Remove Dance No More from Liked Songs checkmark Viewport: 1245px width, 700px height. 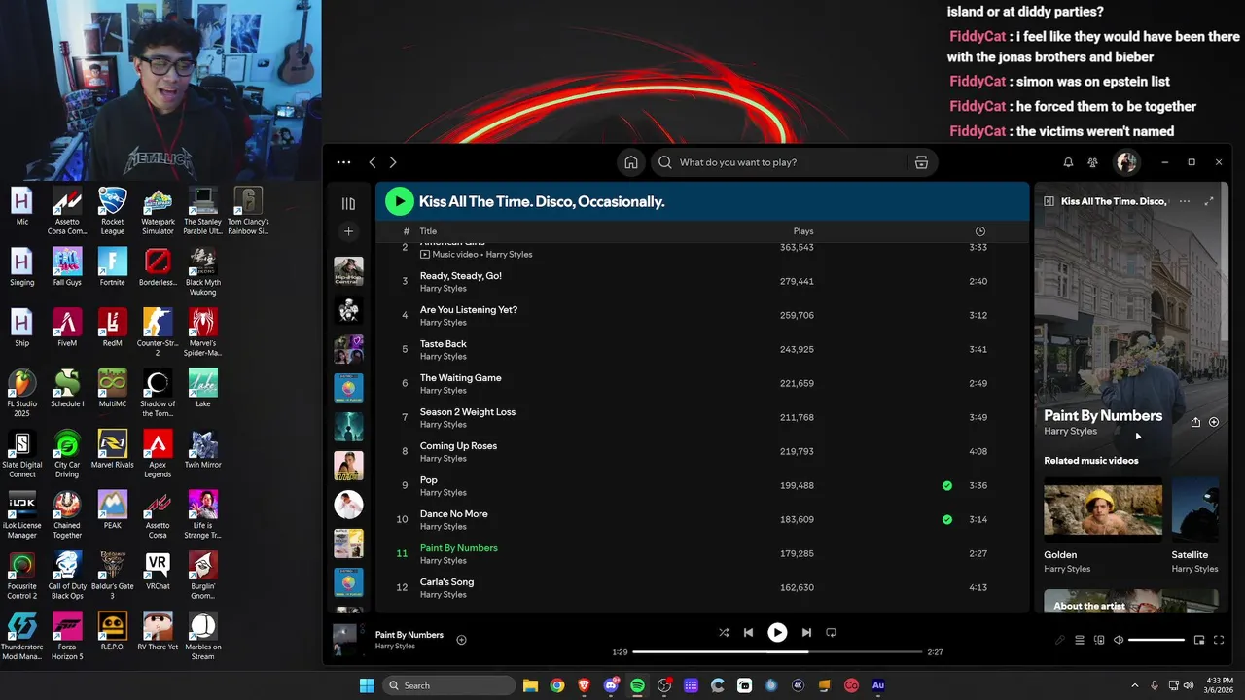coord(947,519)
